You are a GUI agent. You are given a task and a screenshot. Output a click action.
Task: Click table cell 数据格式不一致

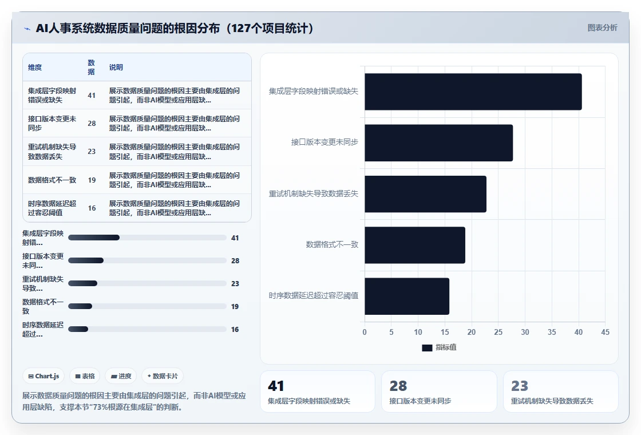click(x=52, y=180)
